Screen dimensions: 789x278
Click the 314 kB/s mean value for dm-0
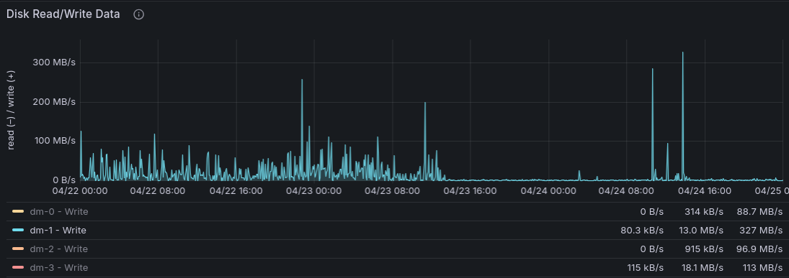tap(704, 212)
